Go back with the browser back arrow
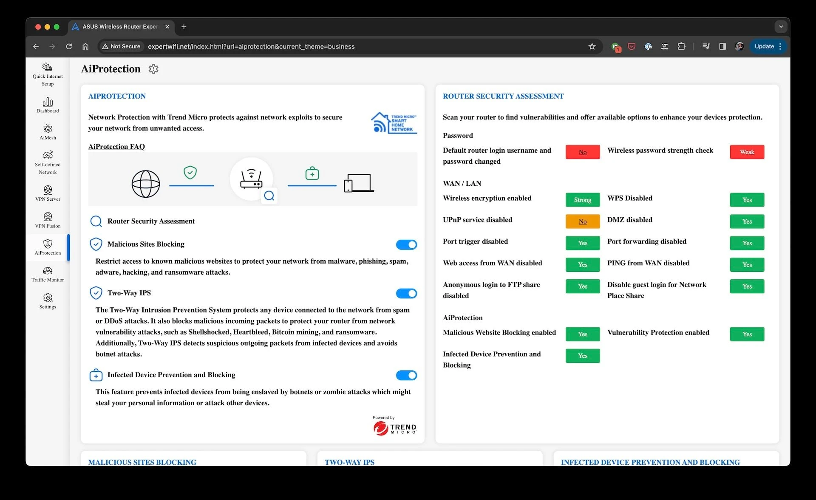Image resolution: width=816 pixels, height=500 pixels. tap(36, 46)
